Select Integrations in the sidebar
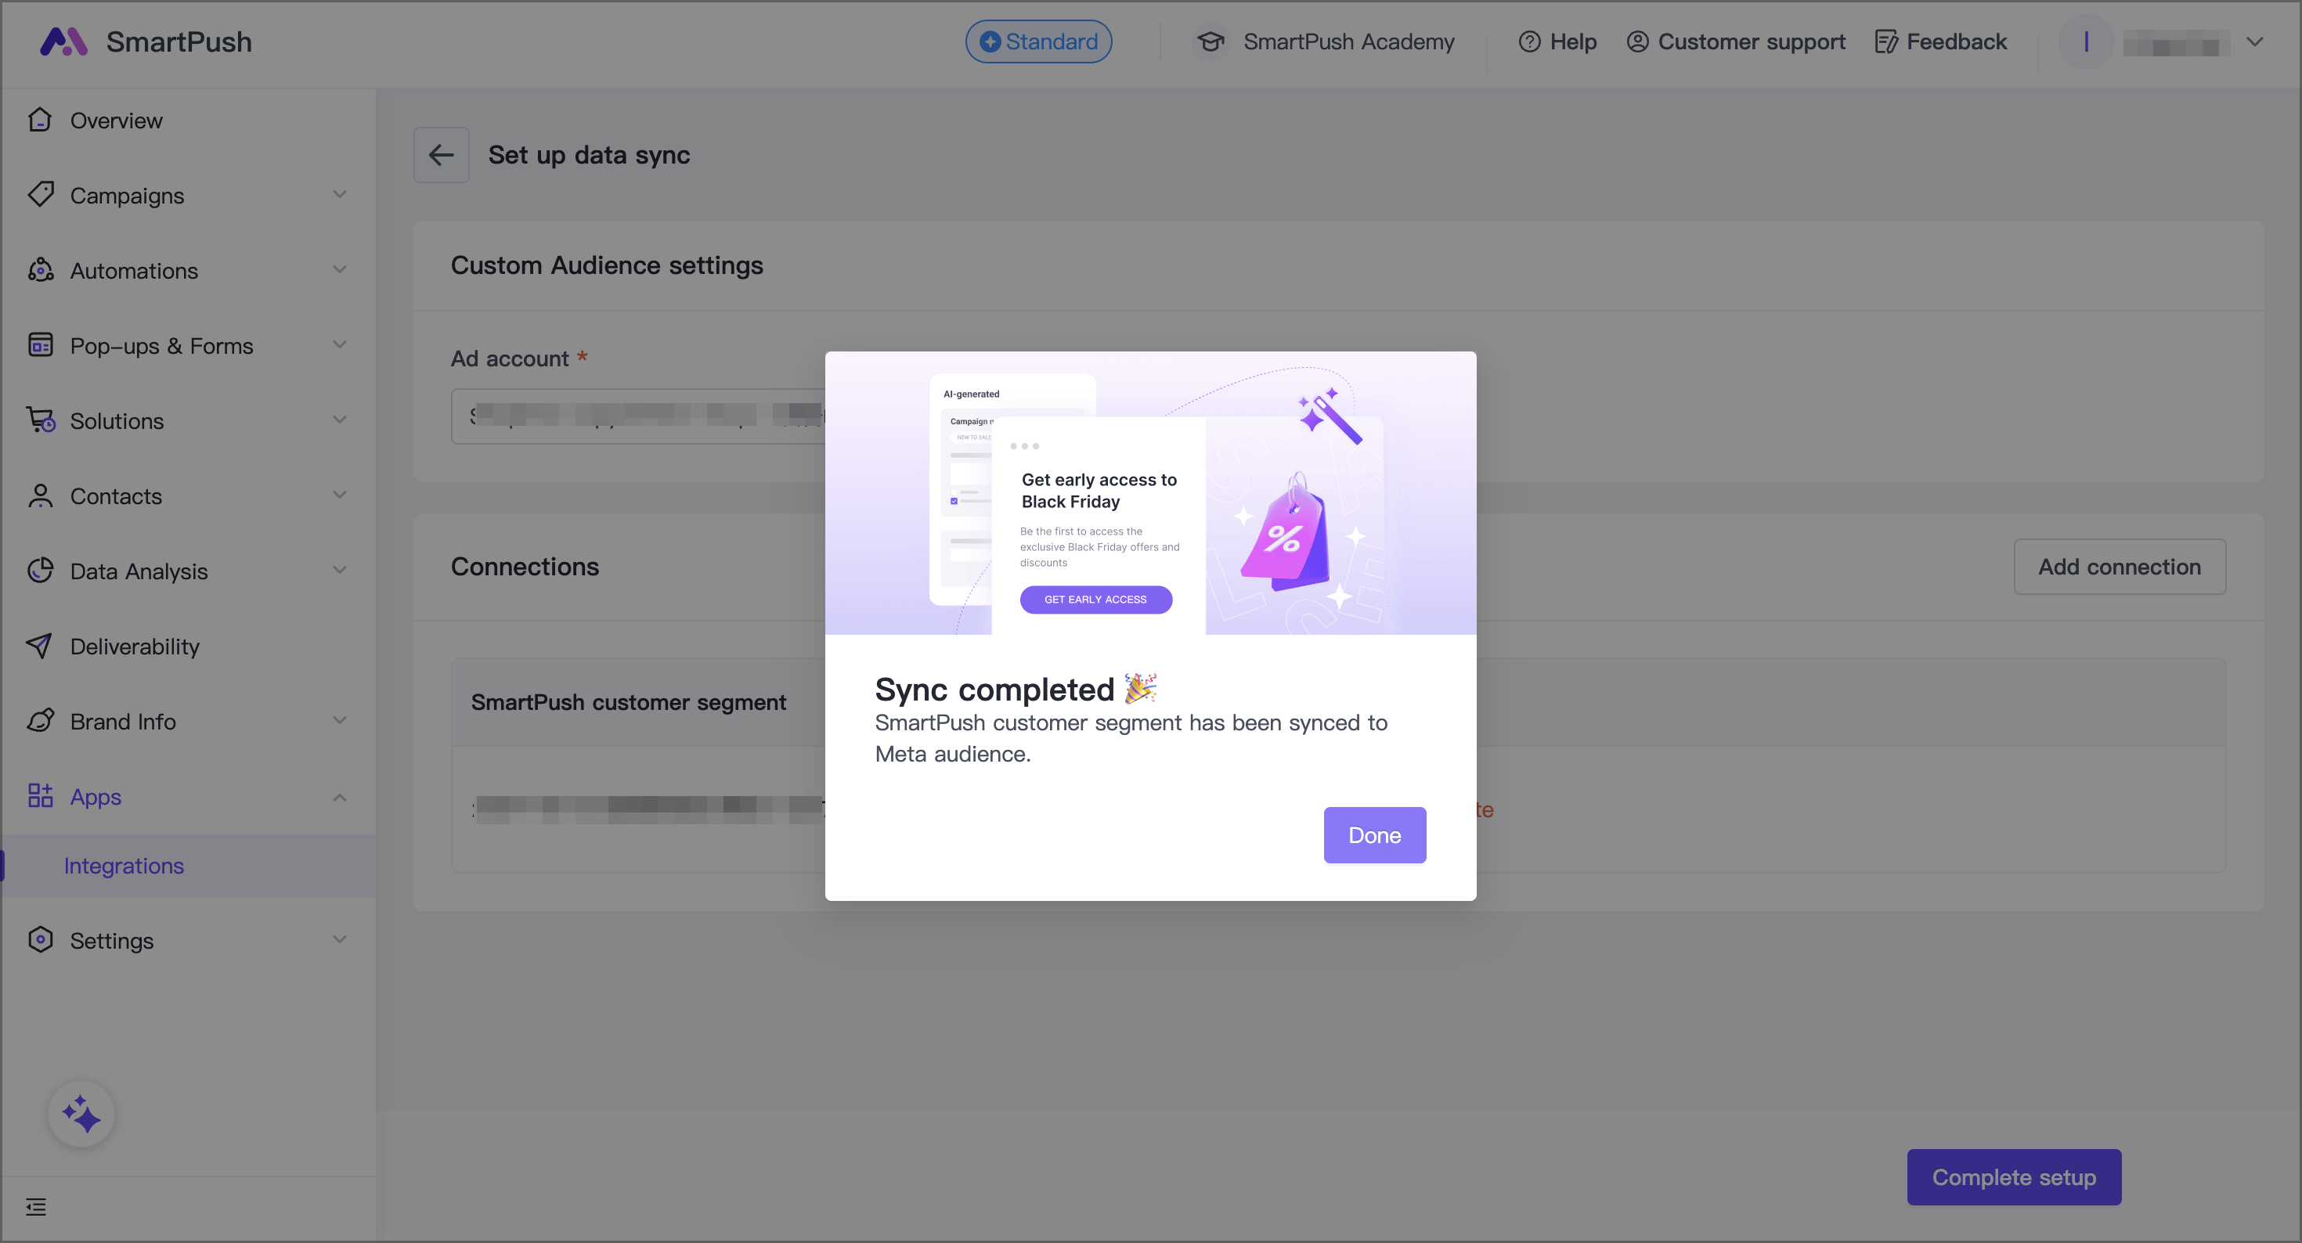The width and height of the screenshot is (2302, 1243). (124, 865)
